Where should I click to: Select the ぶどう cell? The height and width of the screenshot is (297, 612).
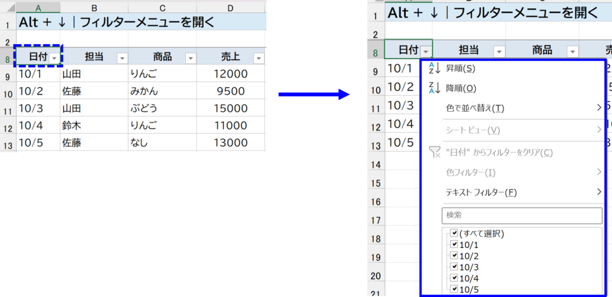pos(163,109)
